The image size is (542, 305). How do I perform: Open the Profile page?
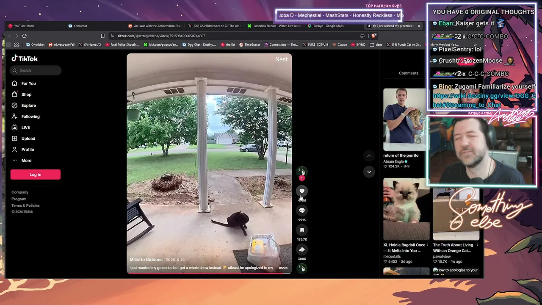coord(28,150)
